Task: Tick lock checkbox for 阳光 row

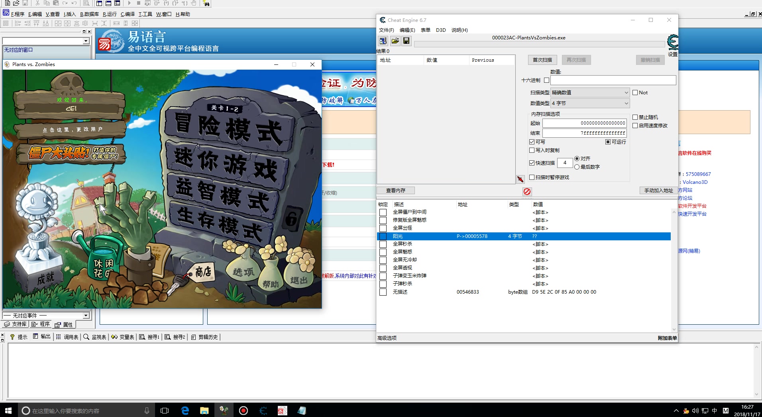Action: tap(383, 236)
